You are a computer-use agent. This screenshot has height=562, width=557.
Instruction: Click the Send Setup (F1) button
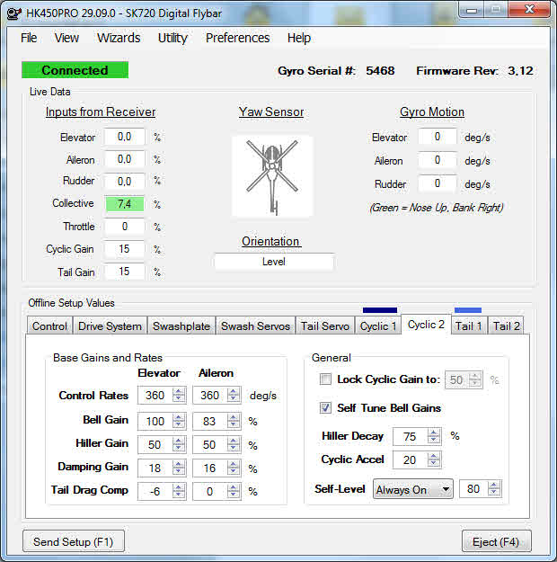[74, 541]
